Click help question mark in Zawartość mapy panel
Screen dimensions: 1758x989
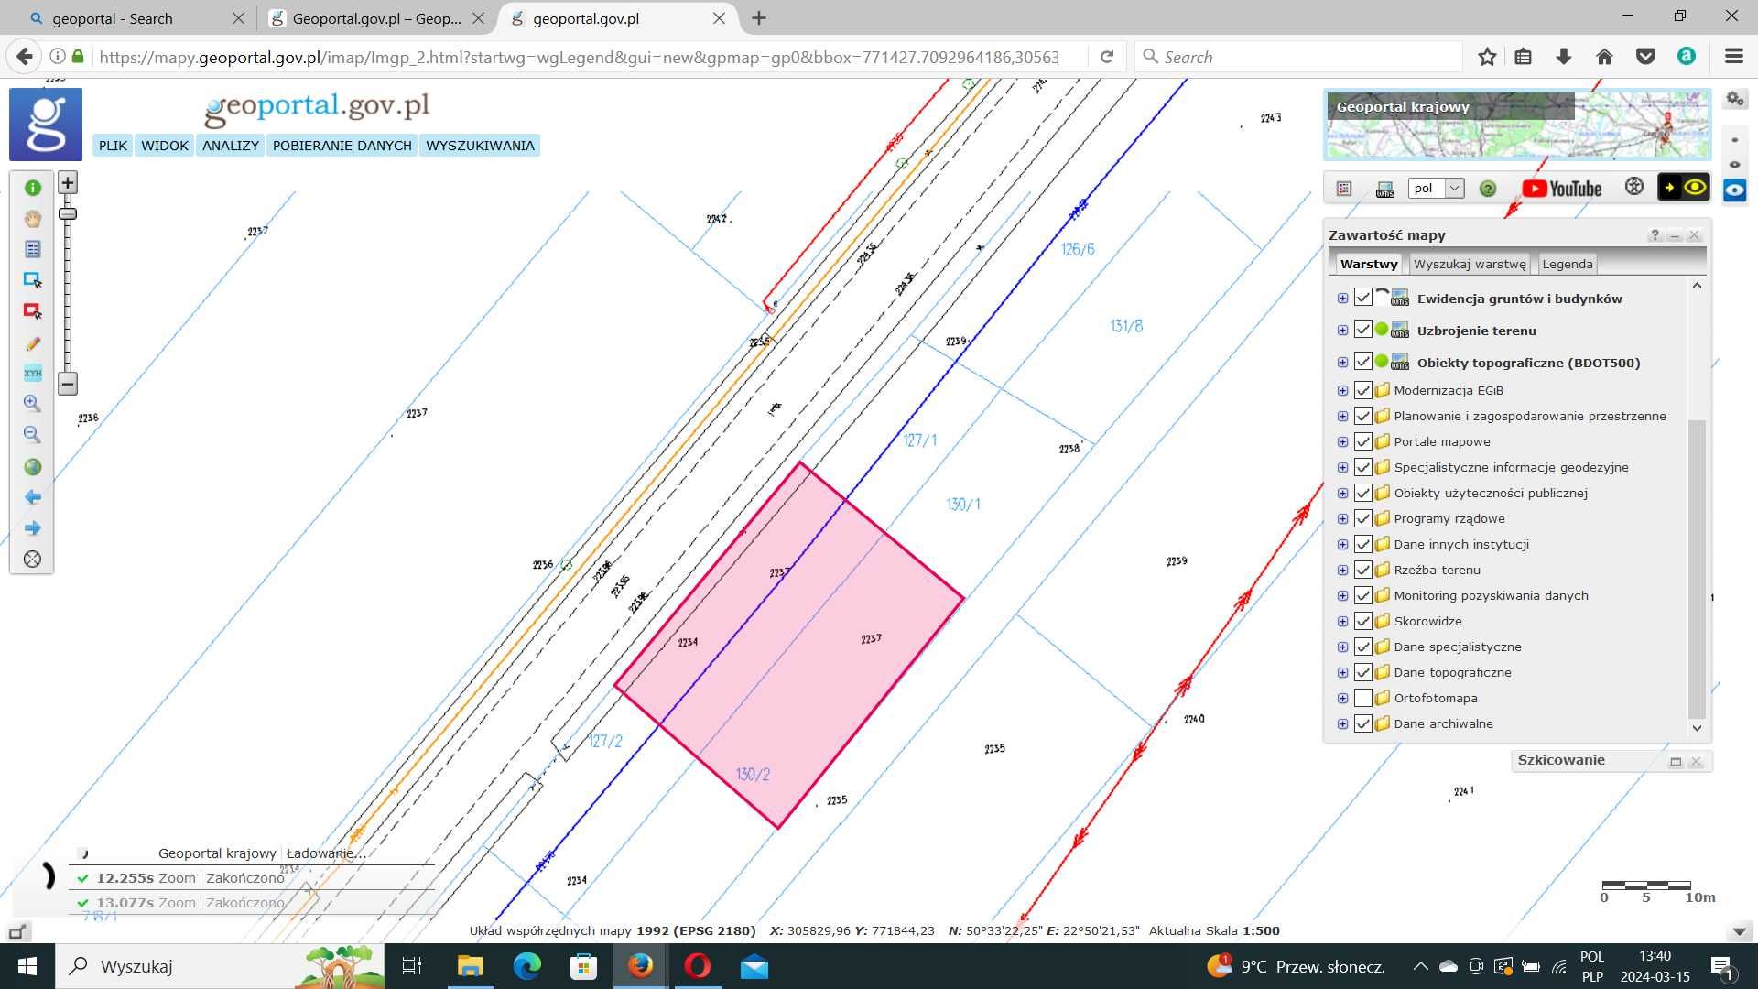1655,235
